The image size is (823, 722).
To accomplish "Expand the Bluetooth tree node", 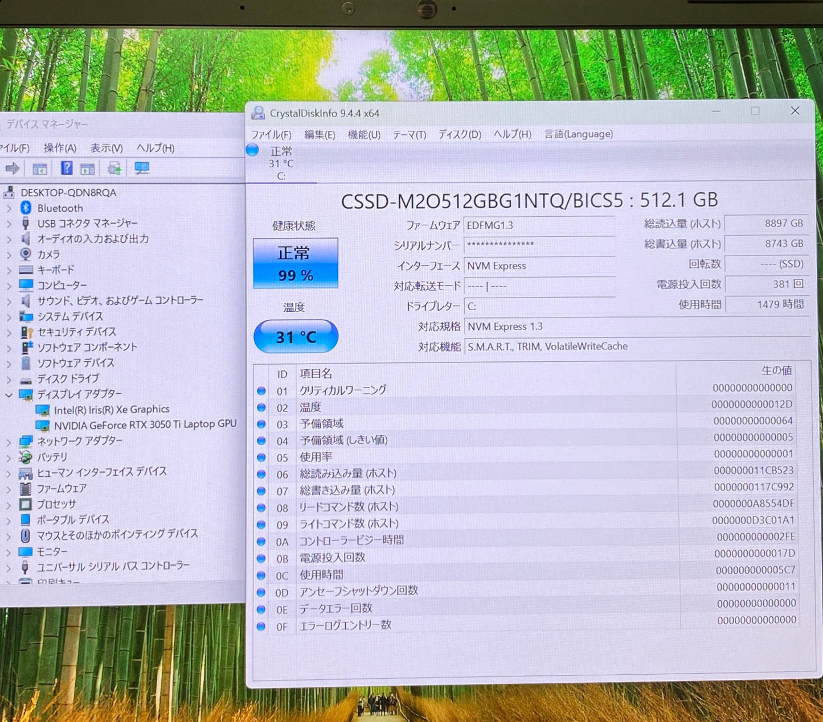I will [9, 208].
